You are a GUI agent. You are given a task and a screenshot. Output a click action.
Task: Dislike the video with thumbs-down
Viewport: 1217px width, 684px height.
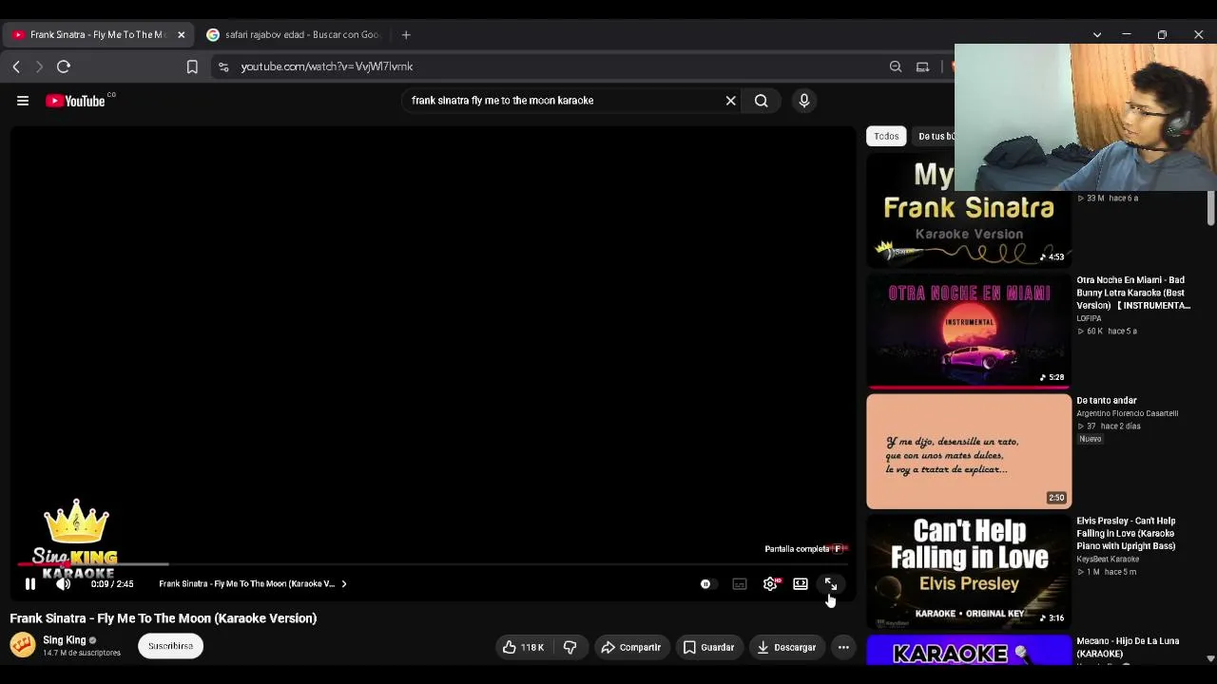(570, 648)
